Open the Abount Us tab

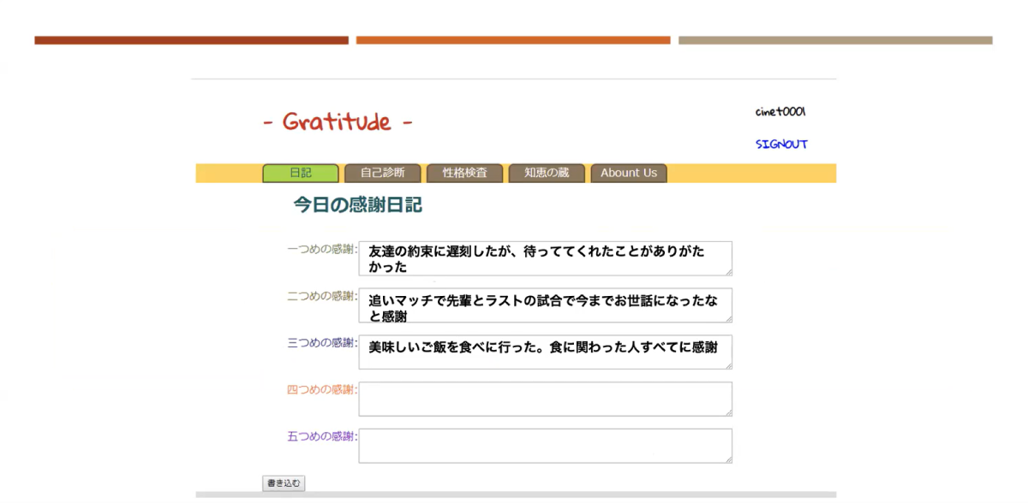(x=629, y=173)
